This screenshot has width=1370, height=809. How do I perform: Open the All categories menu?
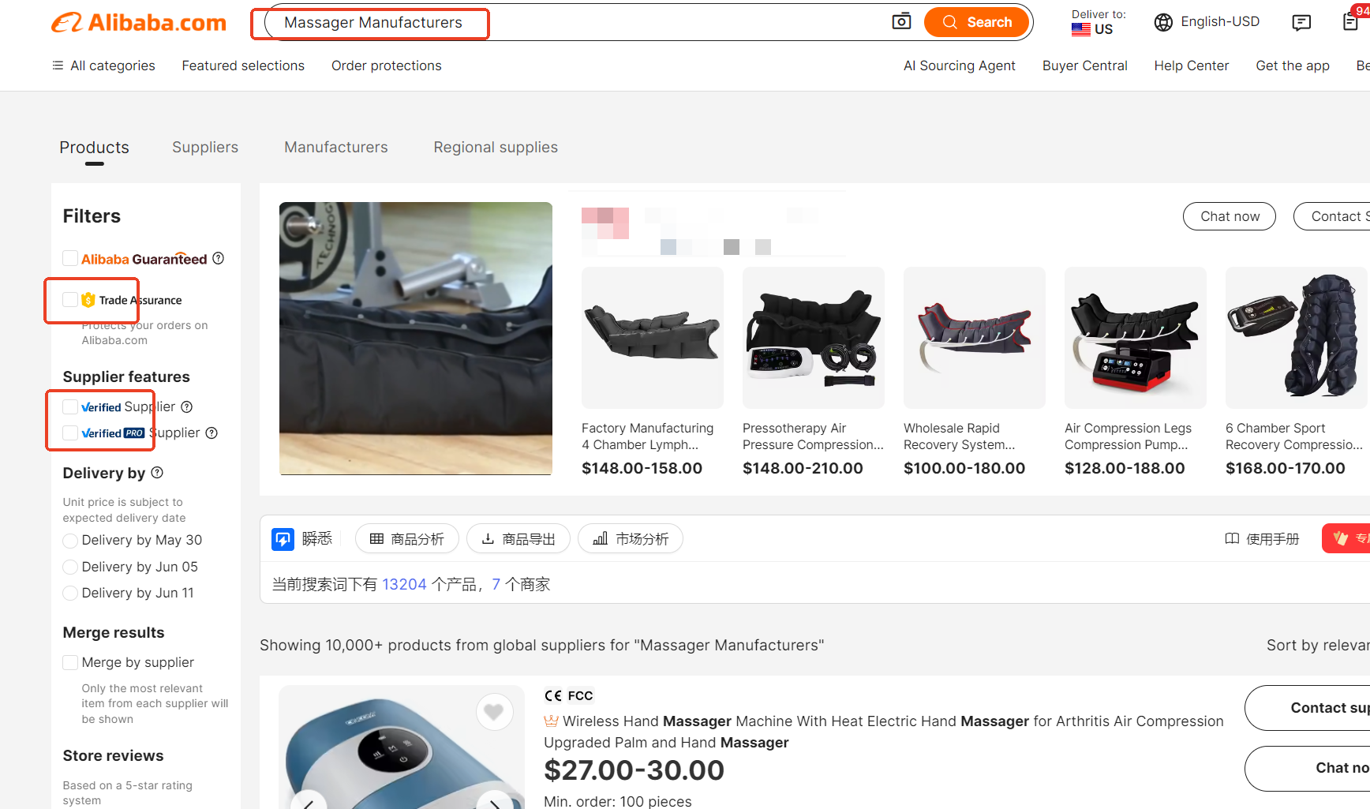(103, 66)
